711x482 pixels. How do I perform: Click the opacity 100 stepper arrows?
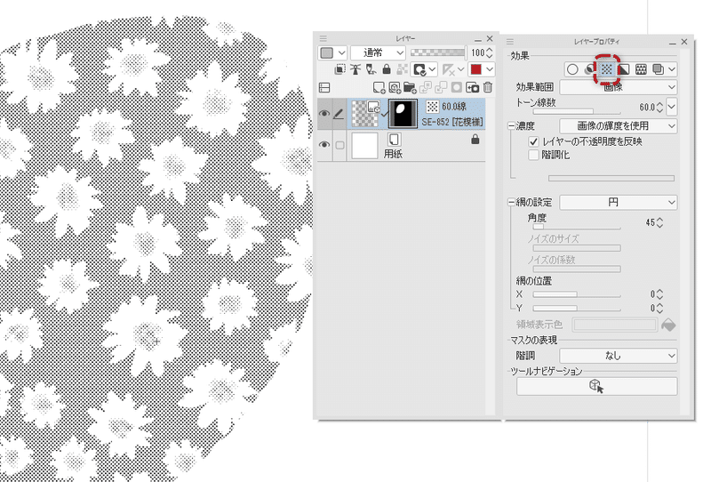(x=490, y=53)
